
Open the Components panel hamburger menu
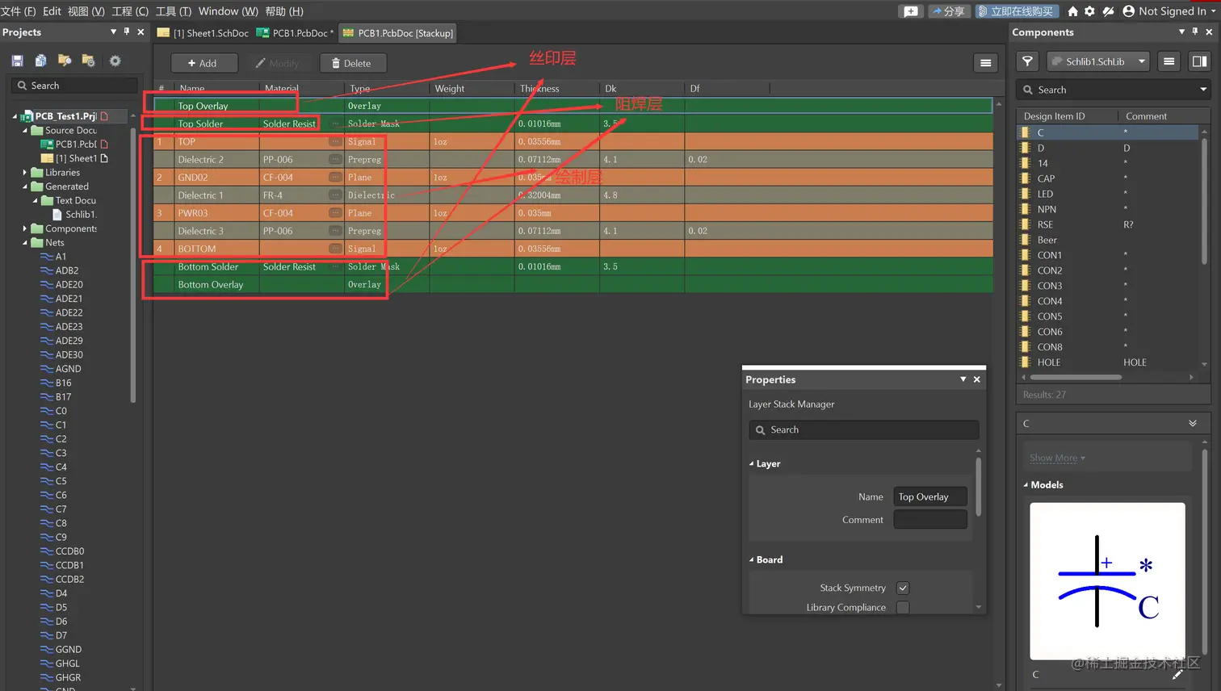coord(1169,61)
